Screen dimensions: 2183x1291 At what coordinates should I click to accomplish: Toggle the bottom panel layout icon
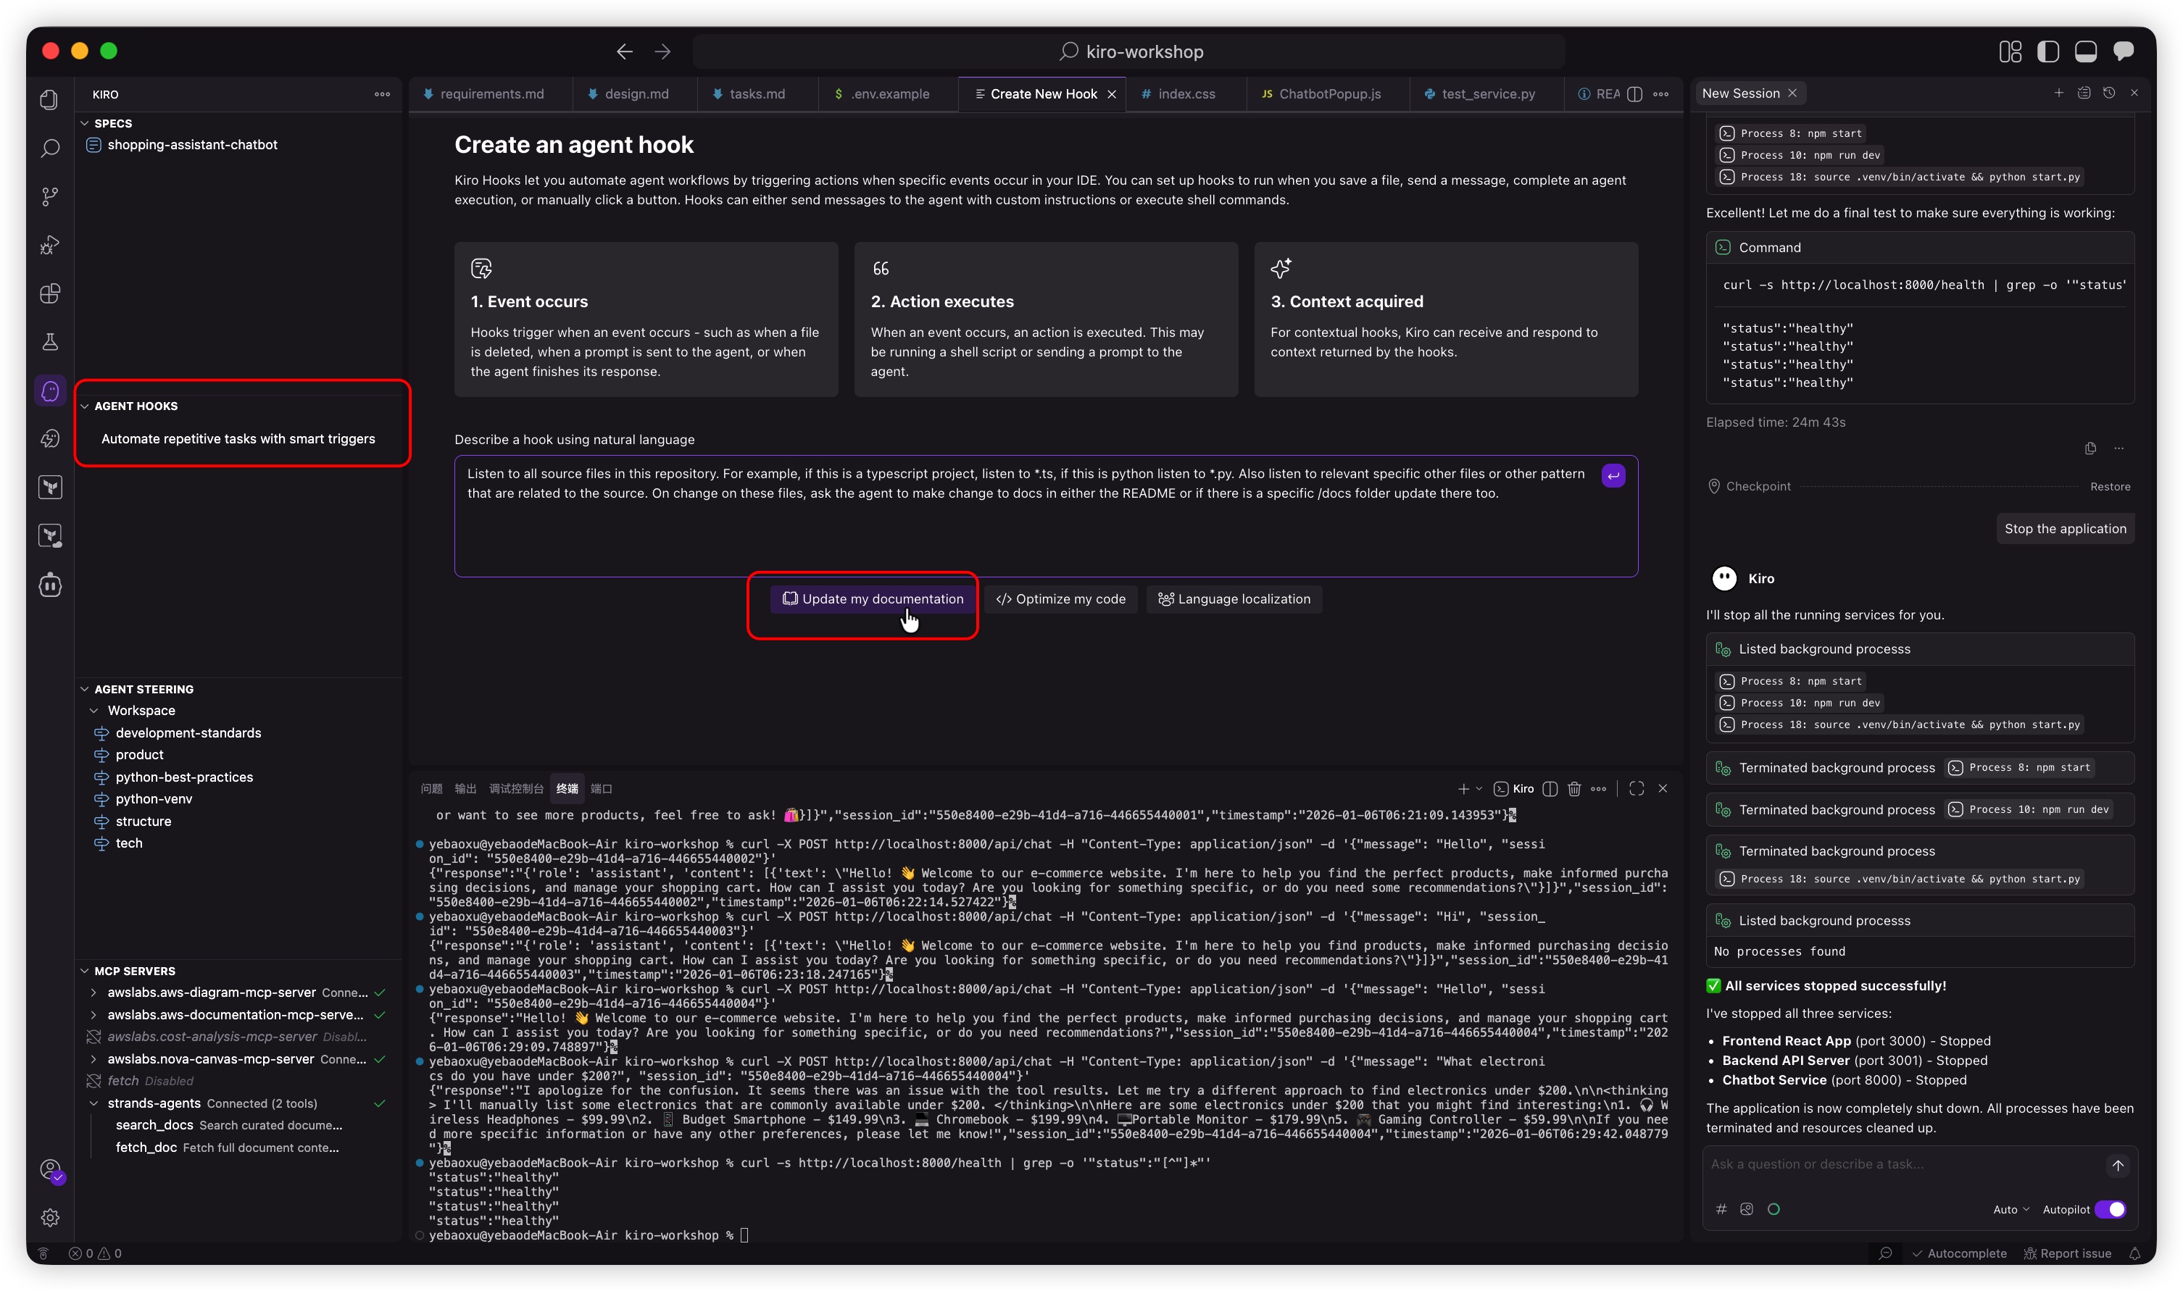[x=2084, y=51]
